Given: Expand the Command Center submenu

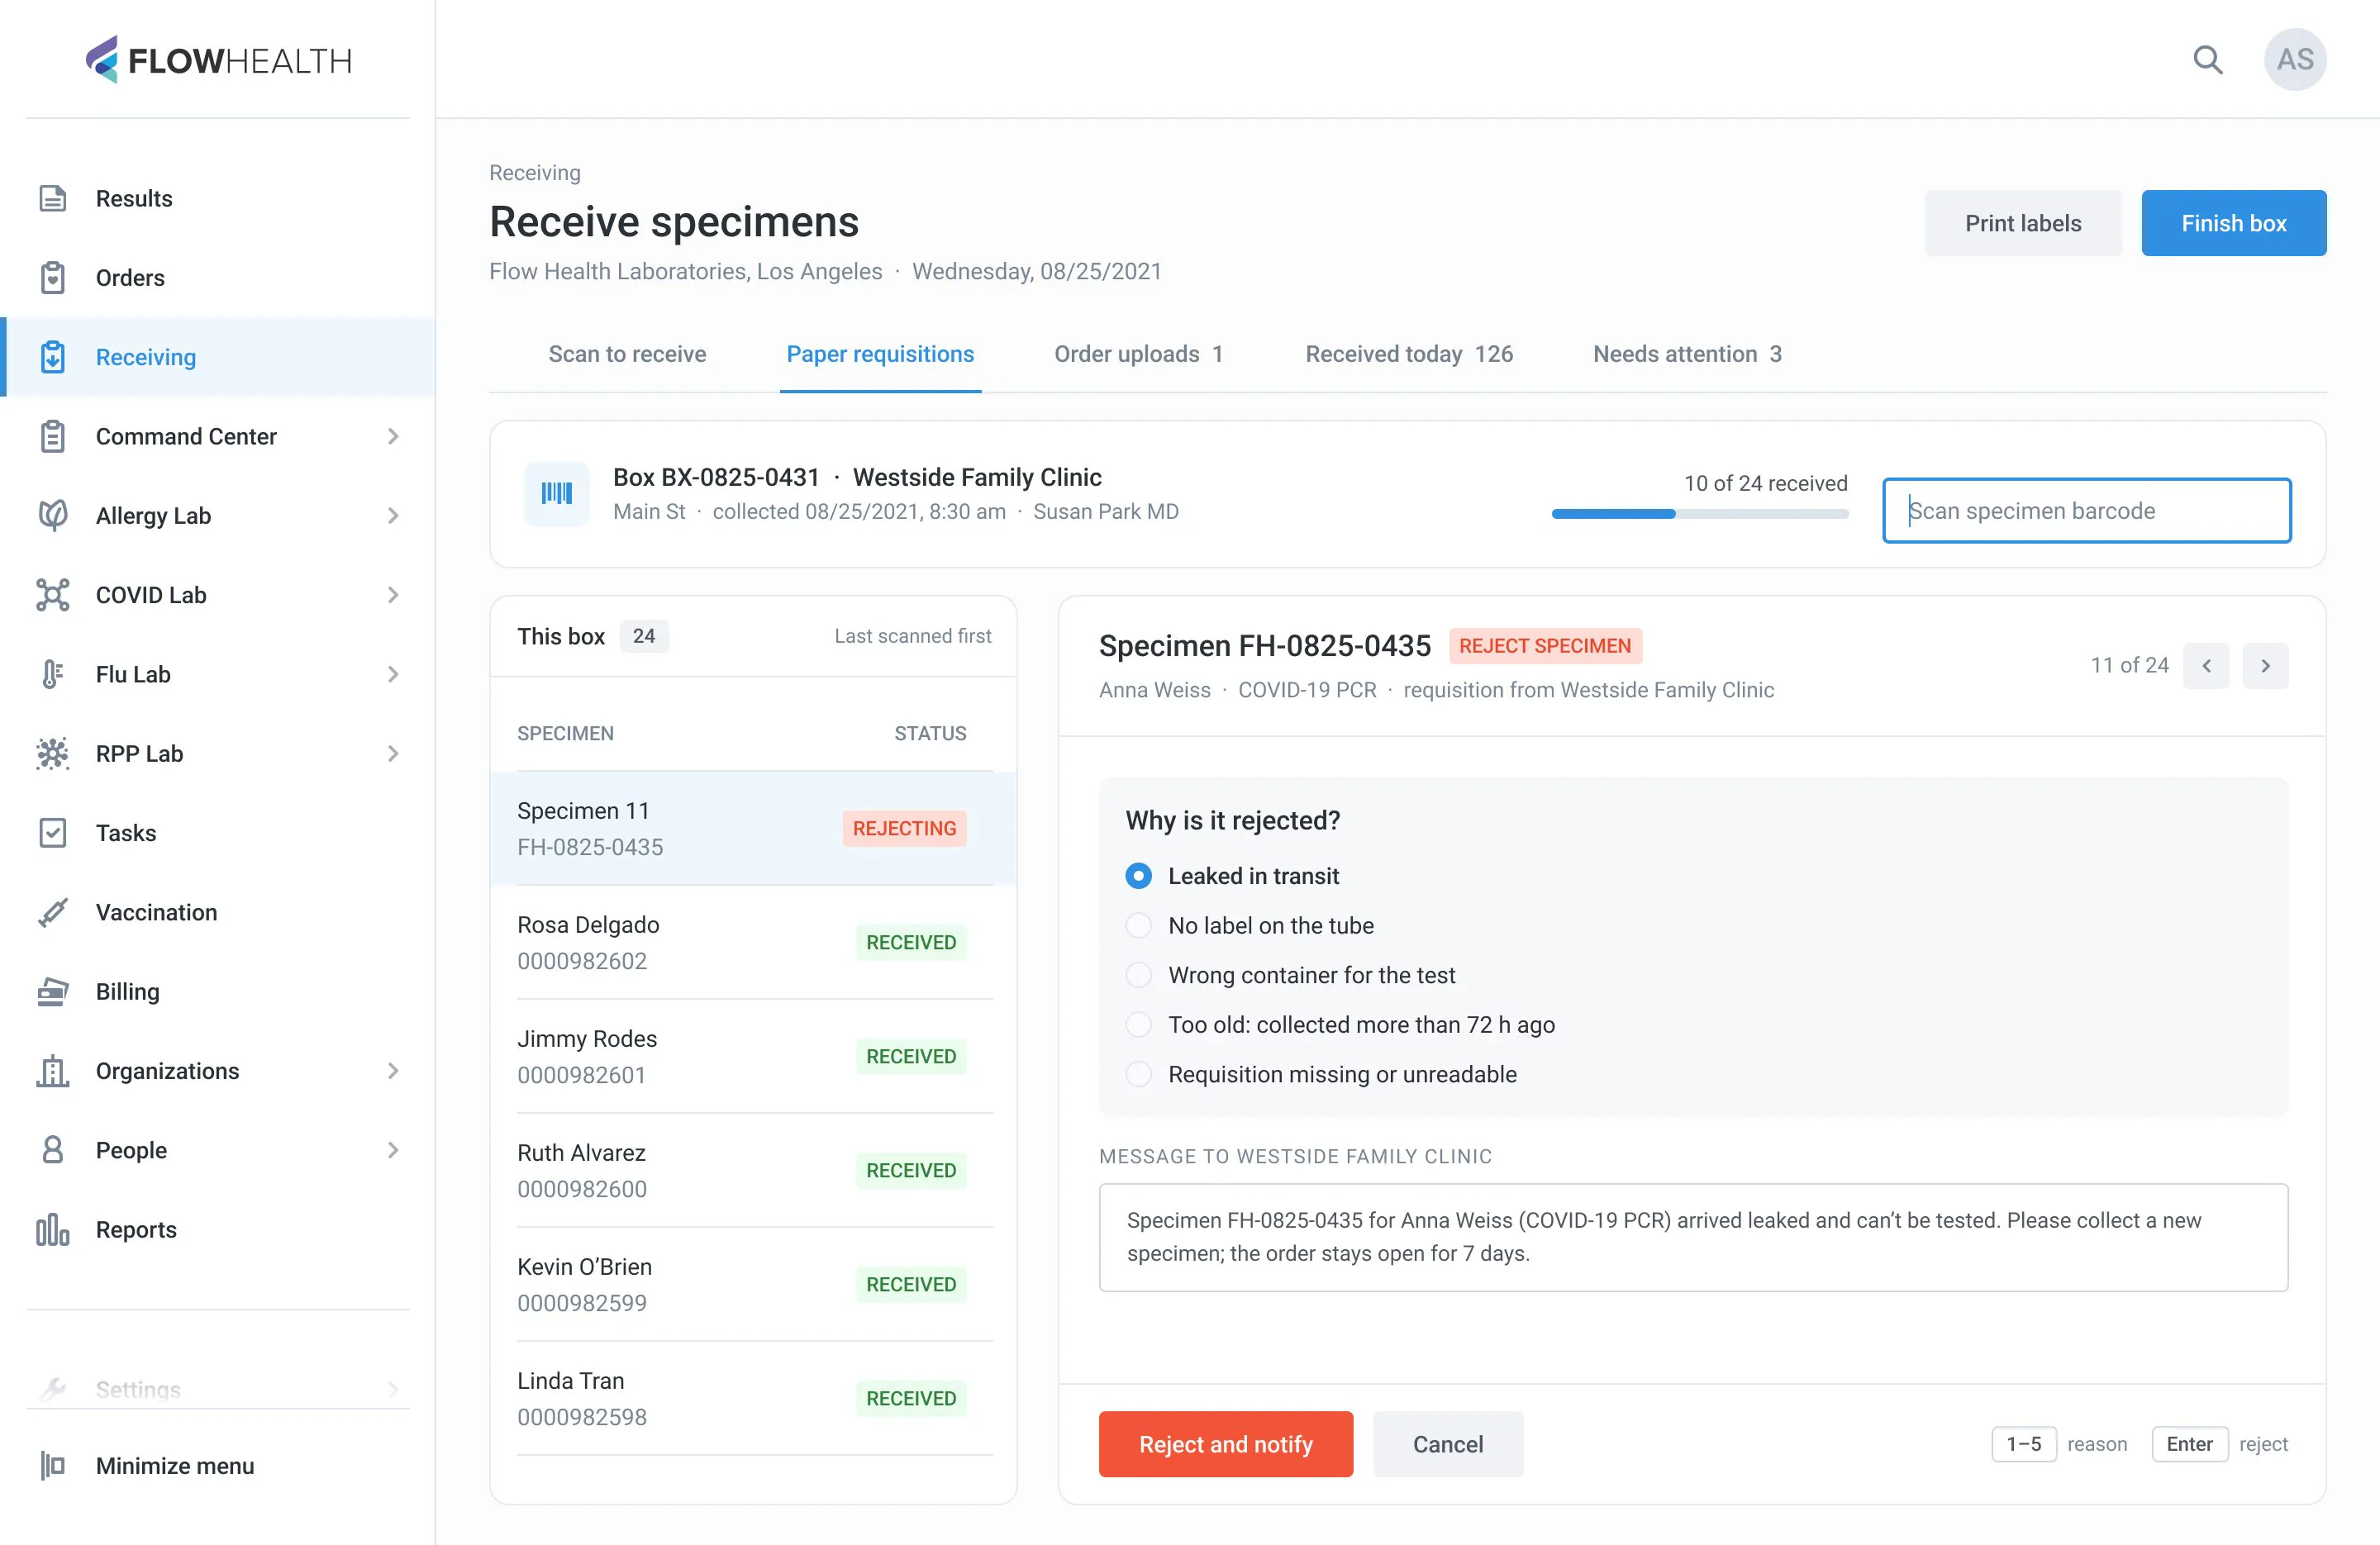Looking at the screenshot, I should coord(393,436).
